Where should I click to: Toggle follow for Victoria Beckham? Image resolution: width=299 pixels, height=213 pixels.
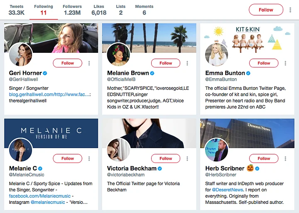166,159
